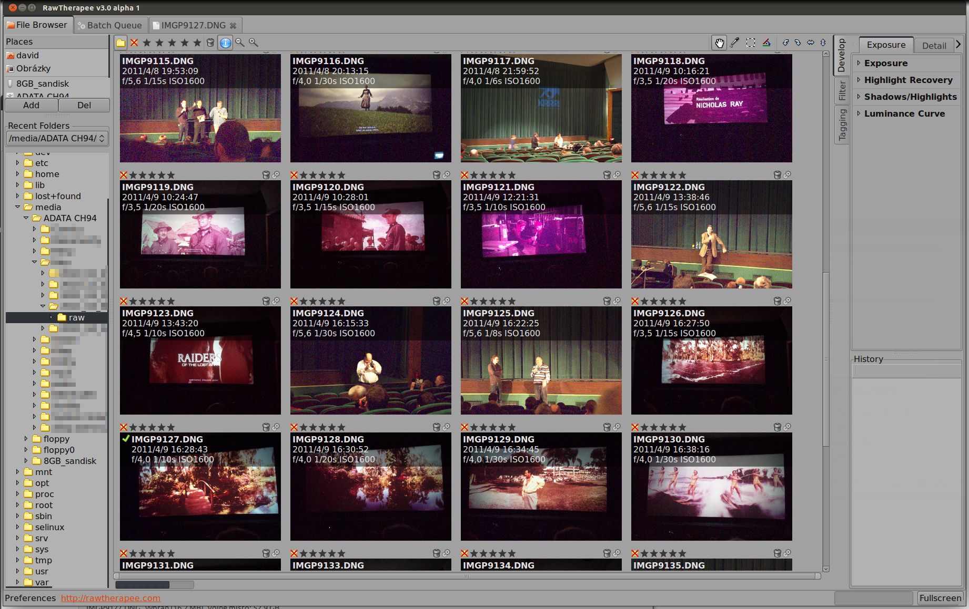Open the Batch Queue tab
This screenshot has height=609, width=969.
click(109, 25)
